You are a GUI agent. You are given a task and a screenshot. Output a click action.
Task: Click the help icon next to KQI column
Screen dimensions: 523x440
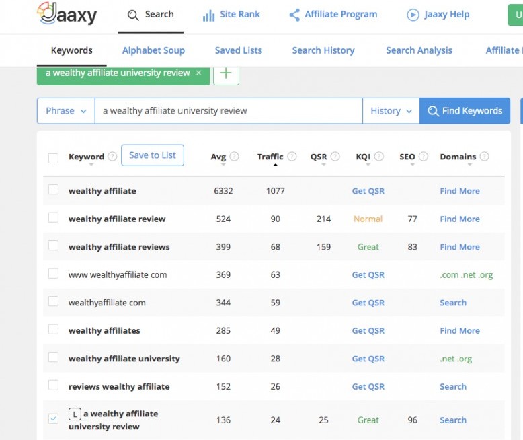[x=379, y=156]
